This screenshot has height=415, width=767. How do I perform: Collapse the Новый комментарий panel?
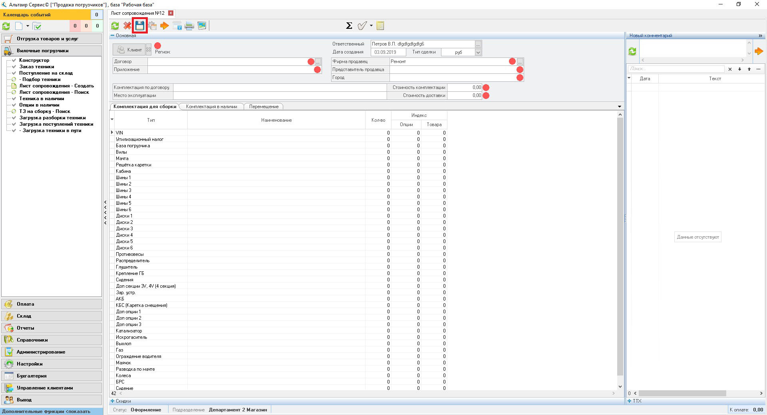760,36
